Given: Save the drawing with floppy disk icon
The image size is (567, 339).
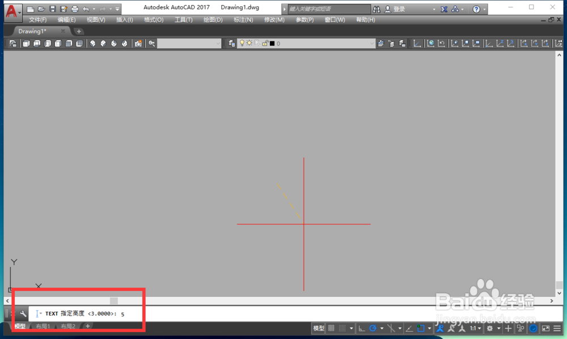Looking at the screenshot, I should (x=52, y=9).
